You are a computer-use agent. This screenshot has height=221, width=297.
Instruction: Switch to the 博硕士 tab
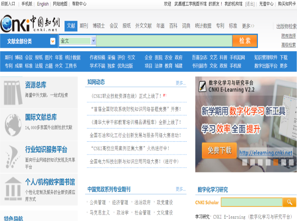click(x=99, y=26)
